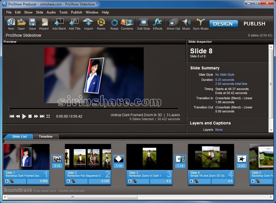The image size is (276, 203).
Task: Click play icon on Slide 1
Action: (x=7, y=181)
